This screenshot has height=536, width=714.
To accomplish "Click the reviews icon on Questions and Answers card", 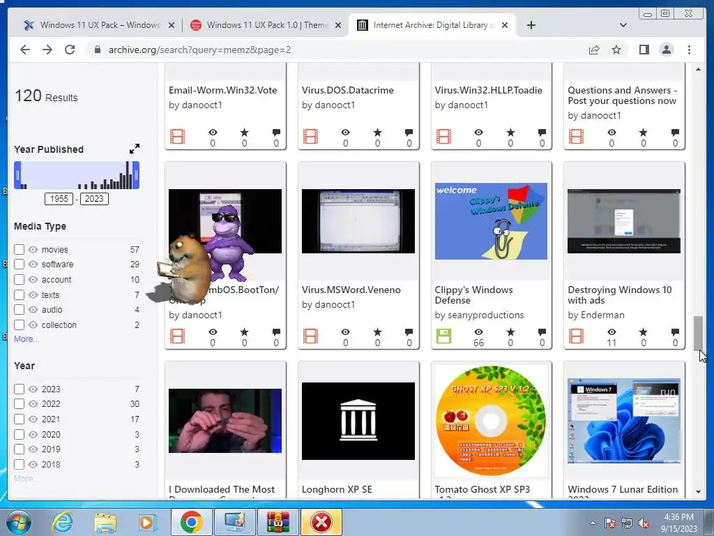I will 675,132.
